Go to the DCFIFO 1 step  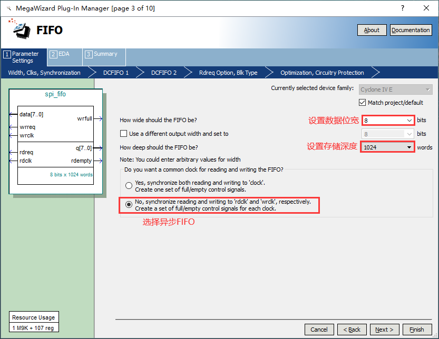[116, 73]
